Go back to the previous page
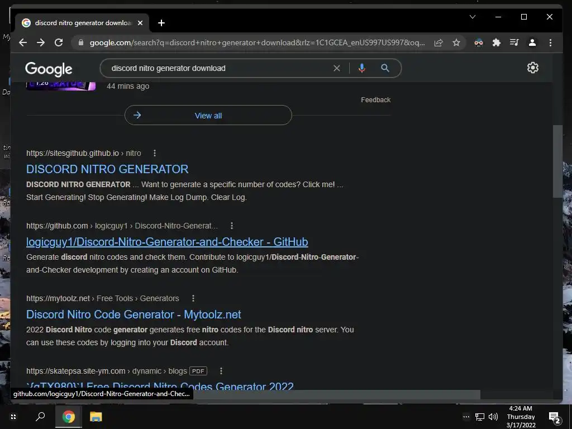 click(23, 42)
